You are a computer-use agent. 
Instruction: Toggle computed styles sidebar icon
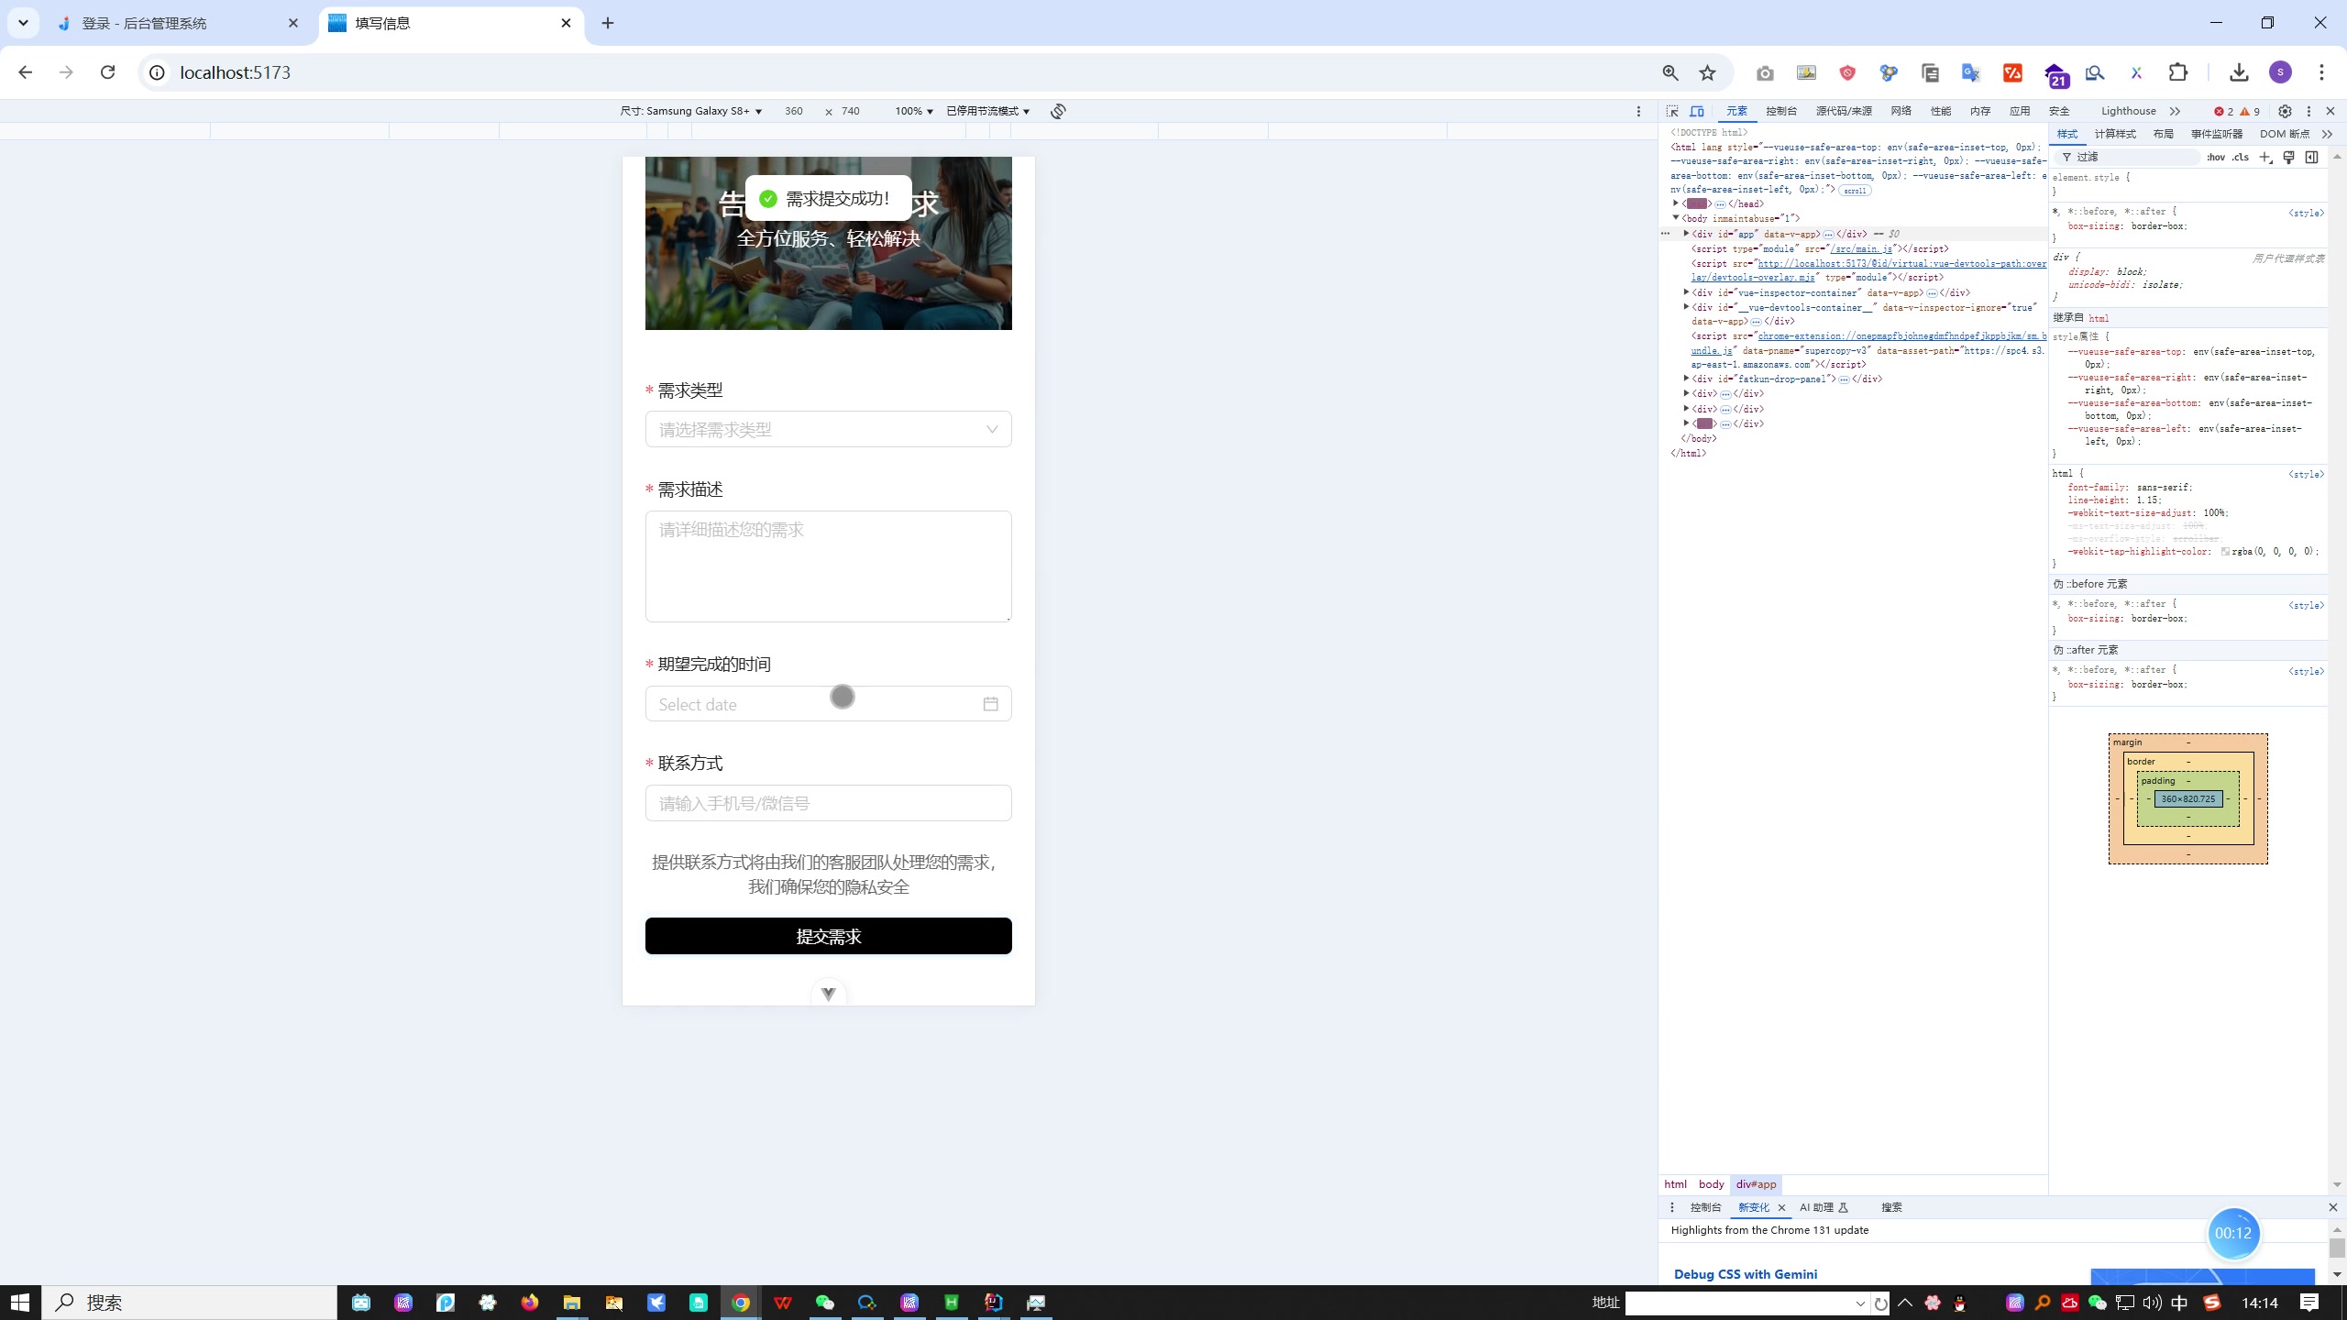point(2311,158)
